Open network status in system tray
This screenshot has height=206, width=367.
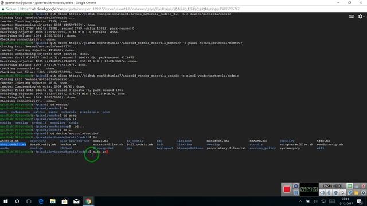click(323, 201)
